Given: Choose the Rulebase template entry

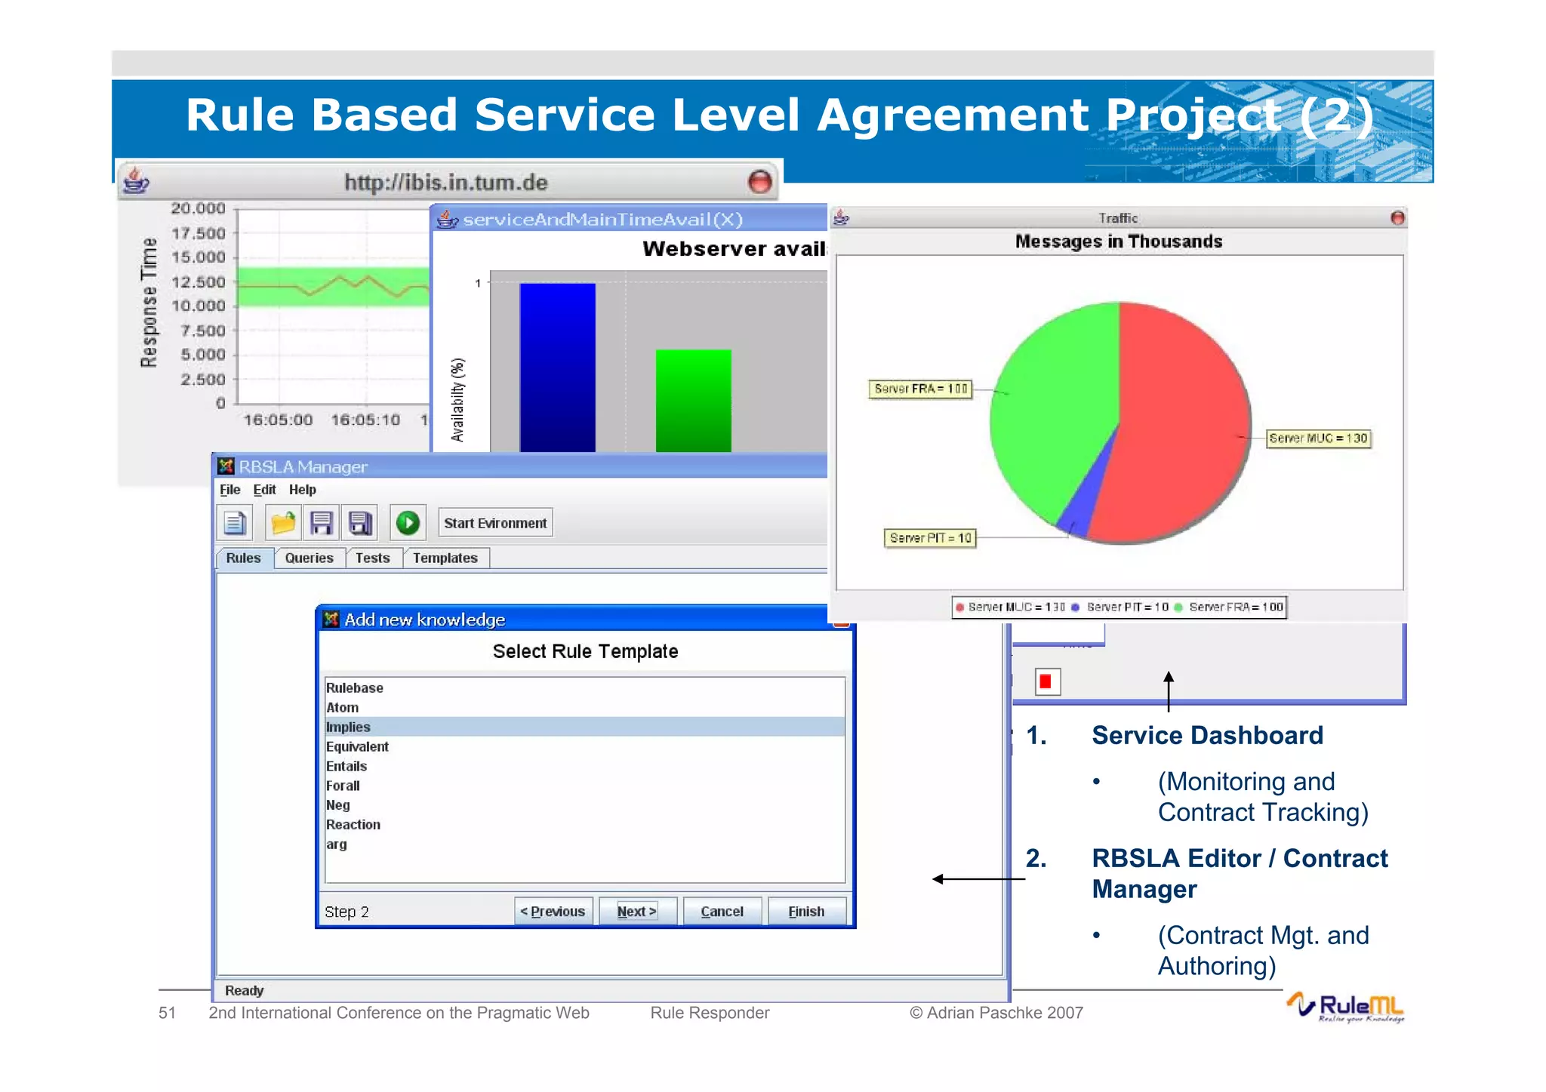Looking at the screenshot, I should (x=355, y=687).
